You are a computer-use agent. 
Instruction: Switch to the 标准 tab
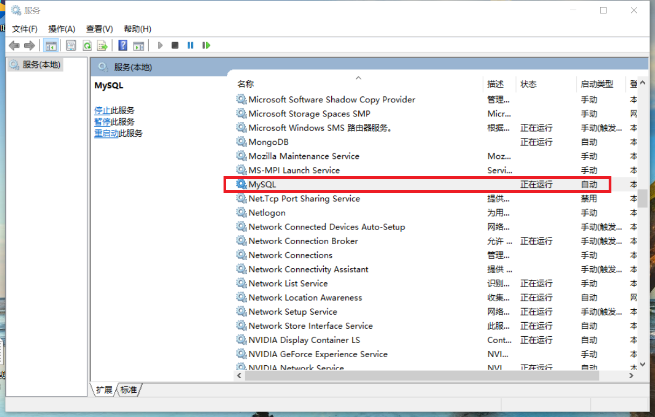coord(129,390)
